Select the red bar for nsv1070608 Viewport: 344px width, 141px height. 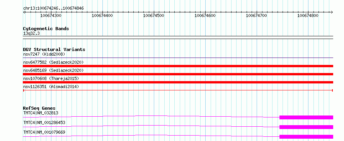pos(178,82)
